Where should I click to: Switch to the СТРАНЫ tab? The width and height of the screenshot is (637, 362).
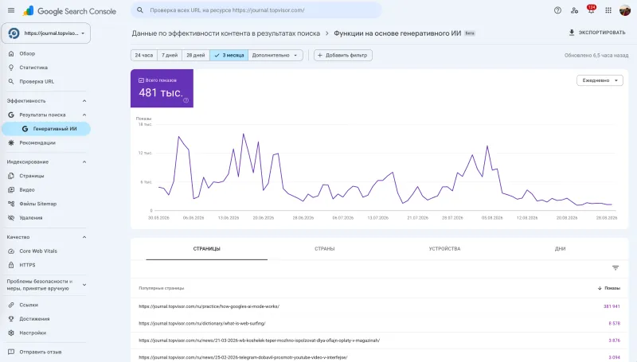click(x=325, y=249)
